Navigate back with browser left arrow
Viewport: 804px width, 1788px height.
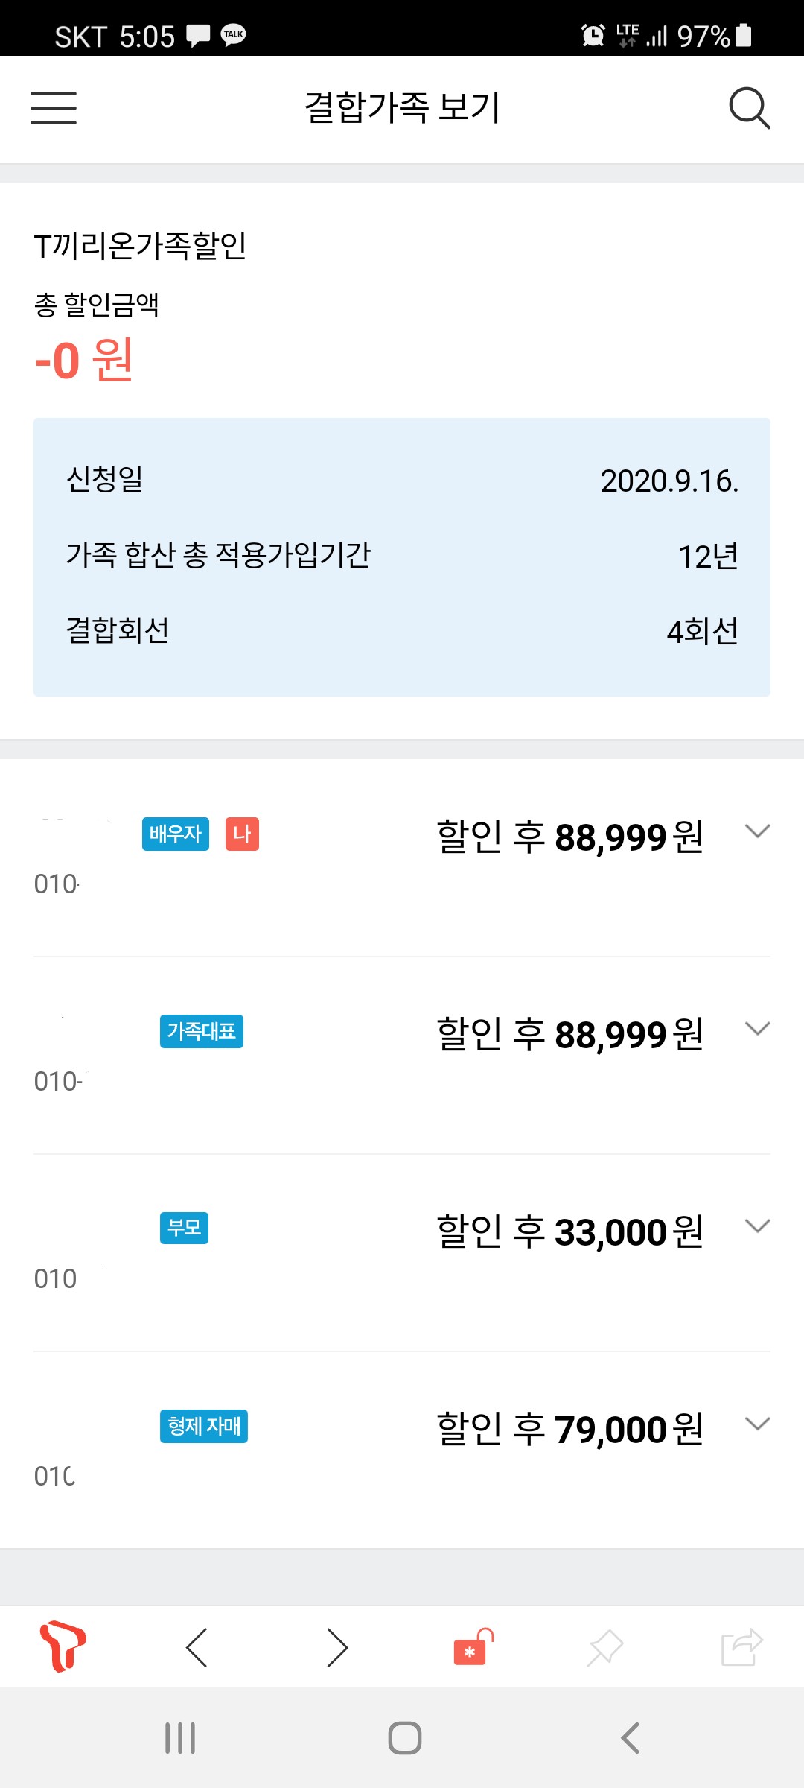(x=197, y=1647)
